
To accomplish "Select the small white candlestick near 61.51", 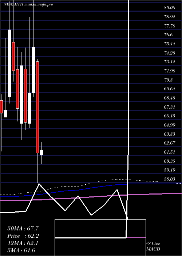I will tap(41, 153).
